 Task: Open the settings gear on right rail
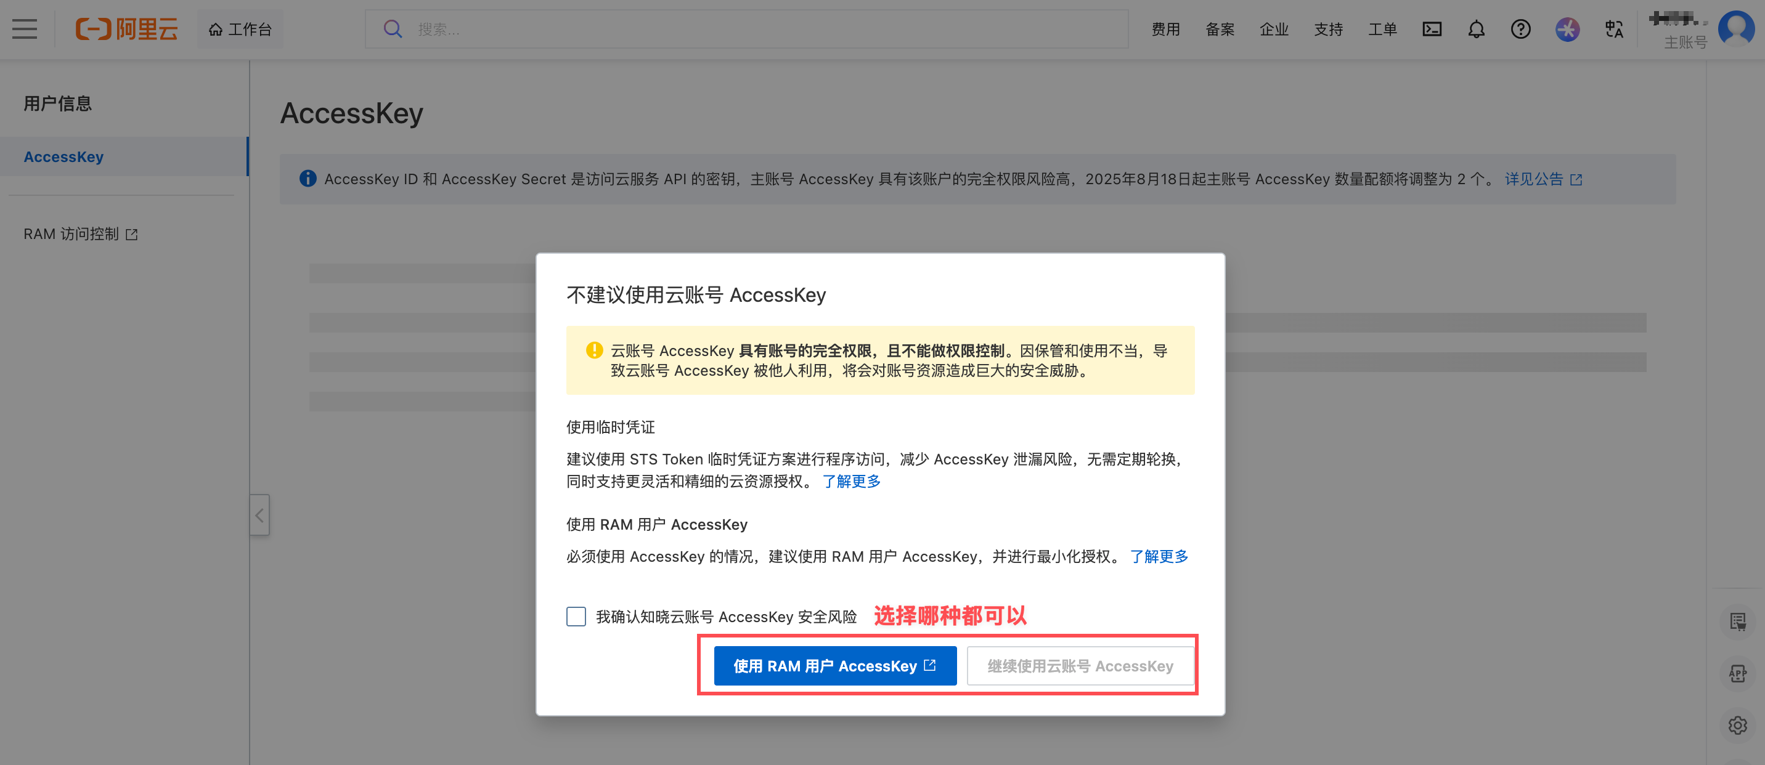(1738, 726)
